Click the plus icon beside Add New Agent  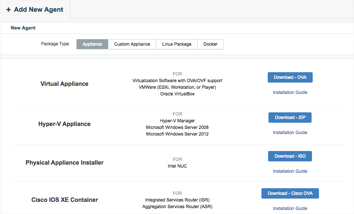8,10
